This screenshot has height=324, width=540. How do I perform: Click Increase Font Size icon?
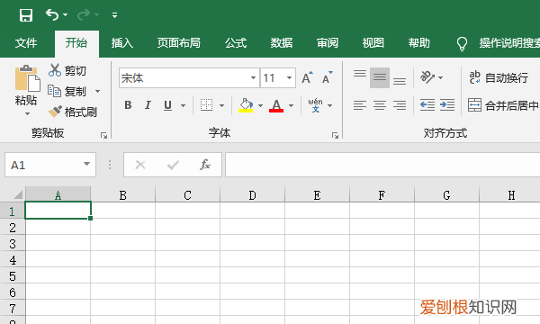coord(307,77)
